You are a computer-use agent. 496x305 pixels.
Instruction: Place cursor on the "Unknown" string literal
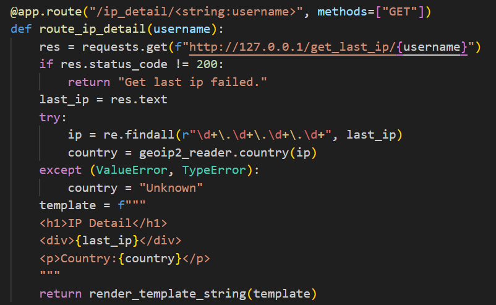[171, 188]
